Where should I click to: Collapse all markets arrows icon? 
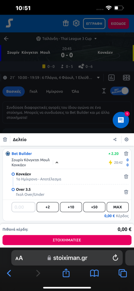coord(104,91)
